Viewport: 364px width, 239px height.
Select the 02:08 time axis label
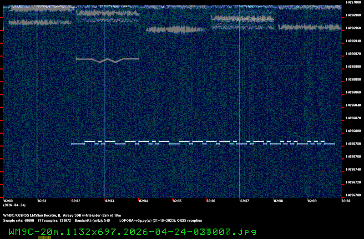pyautogui.click(x=278, y=201)
